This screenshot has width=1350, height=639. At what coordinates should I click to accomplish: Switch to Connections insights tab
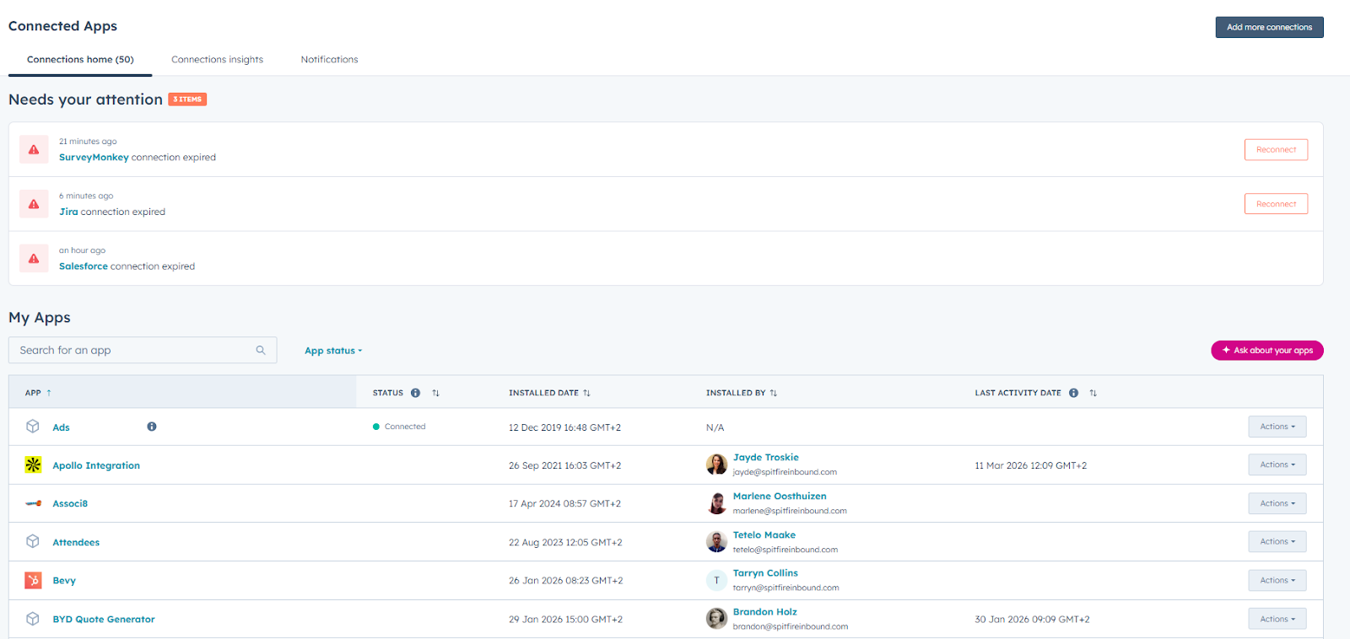pyautogui.click(x=217, y=59)
